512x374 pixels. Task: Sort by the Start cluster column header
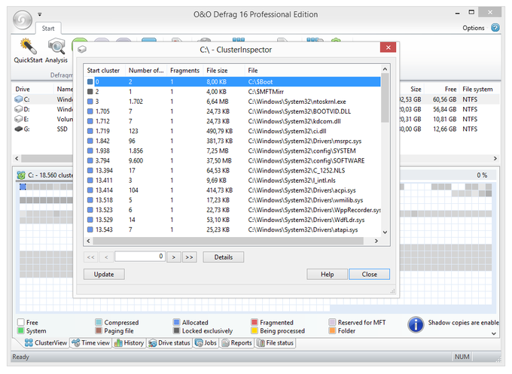tap(105, 70)
